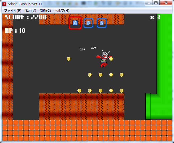
Task: Click the green pipe's side opening
Action: pyautogui.click(x=148, y=106)
